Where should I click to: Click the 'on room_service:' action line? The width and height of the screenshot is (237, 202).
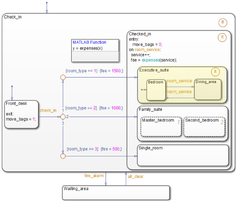(145, 50)
